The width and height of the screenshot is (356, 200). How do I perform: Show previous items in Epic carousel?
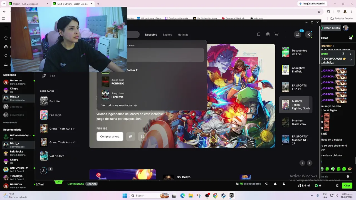click(x=302, y=163)
